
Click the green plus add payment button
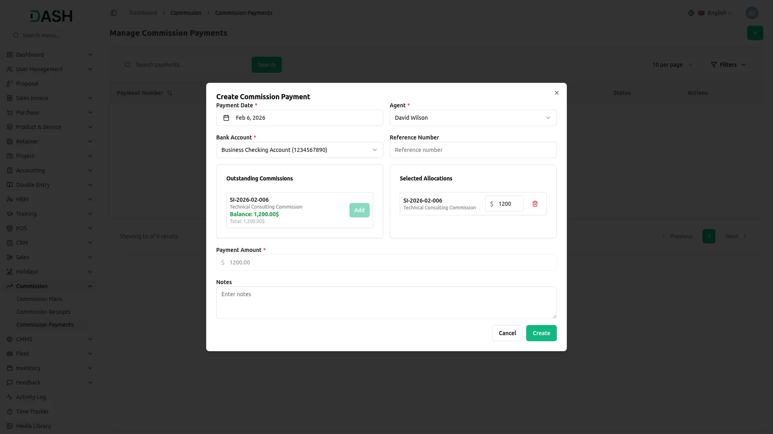tap(755, 33)
